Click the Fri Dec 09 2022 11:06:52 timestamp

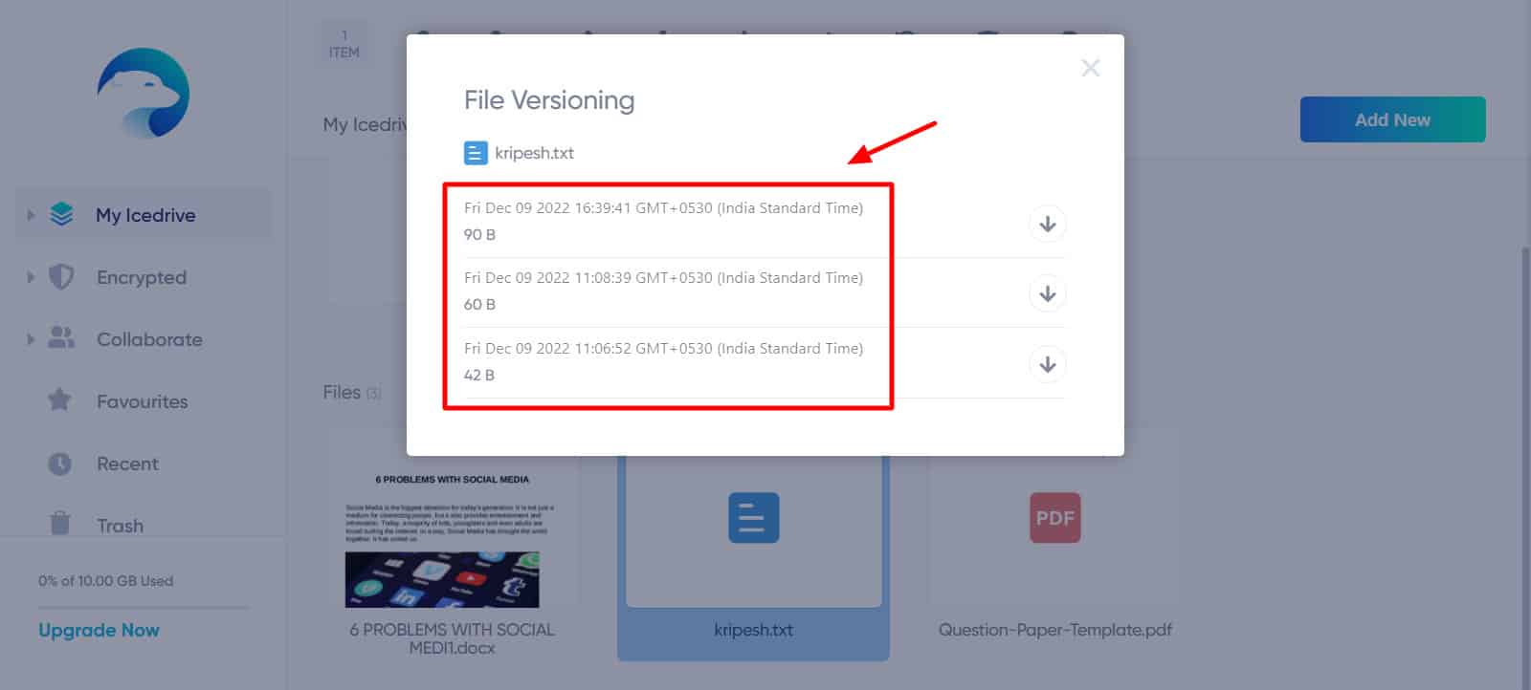(x=663, y=348)
